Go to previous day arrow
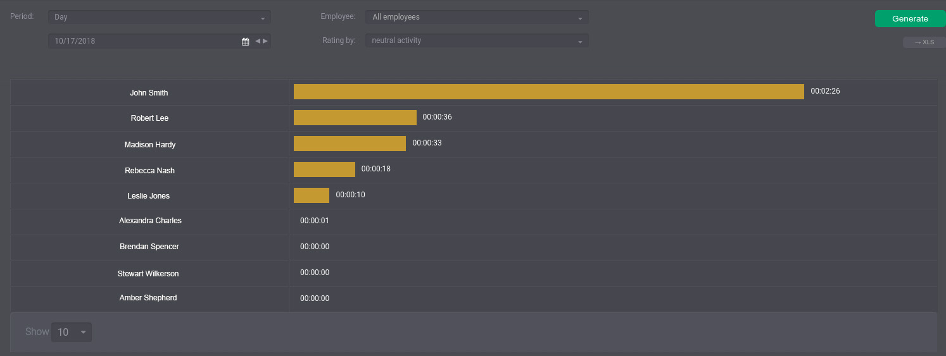 pos(258,41)
